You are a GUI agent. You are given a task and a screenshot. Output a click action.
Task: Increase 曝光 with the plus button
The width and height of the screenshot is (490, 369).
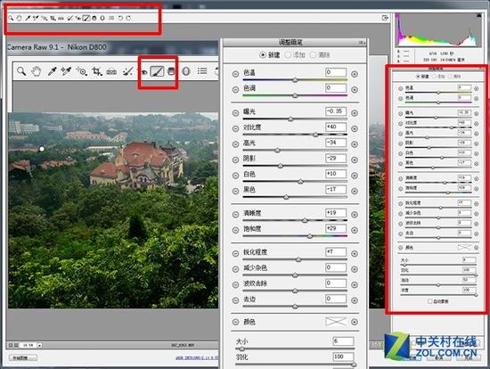coord(355,113)
